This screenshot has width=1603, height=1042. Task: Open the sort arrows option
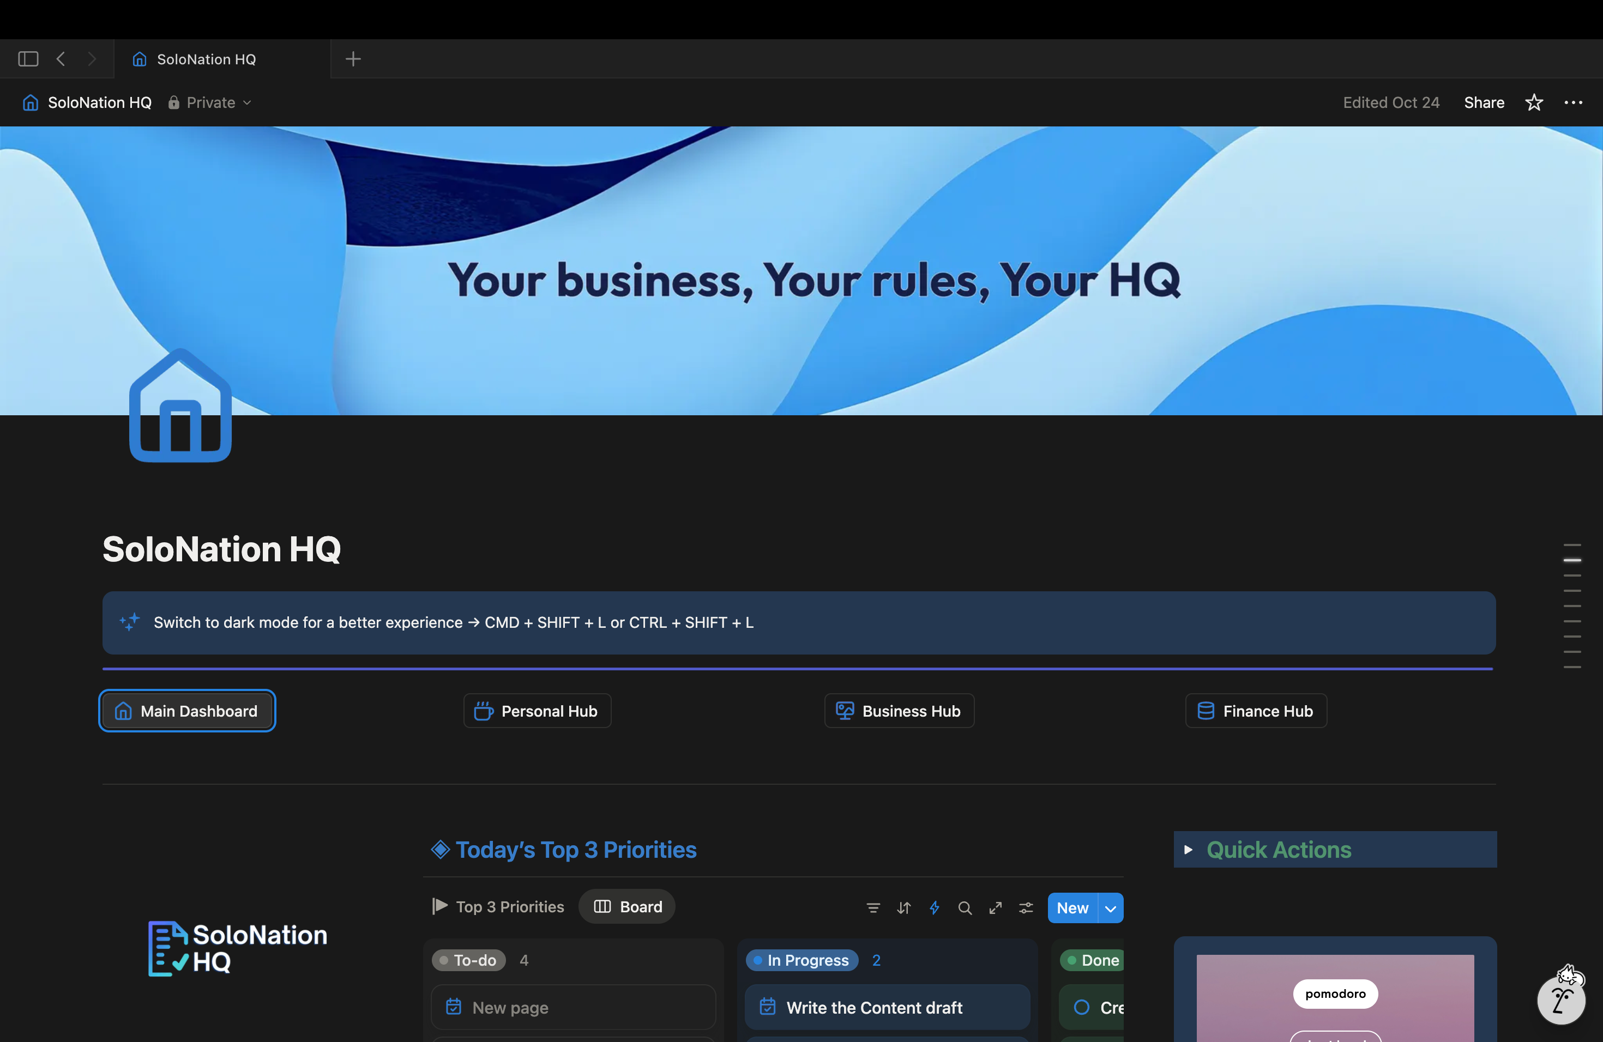tap(903, 908)
